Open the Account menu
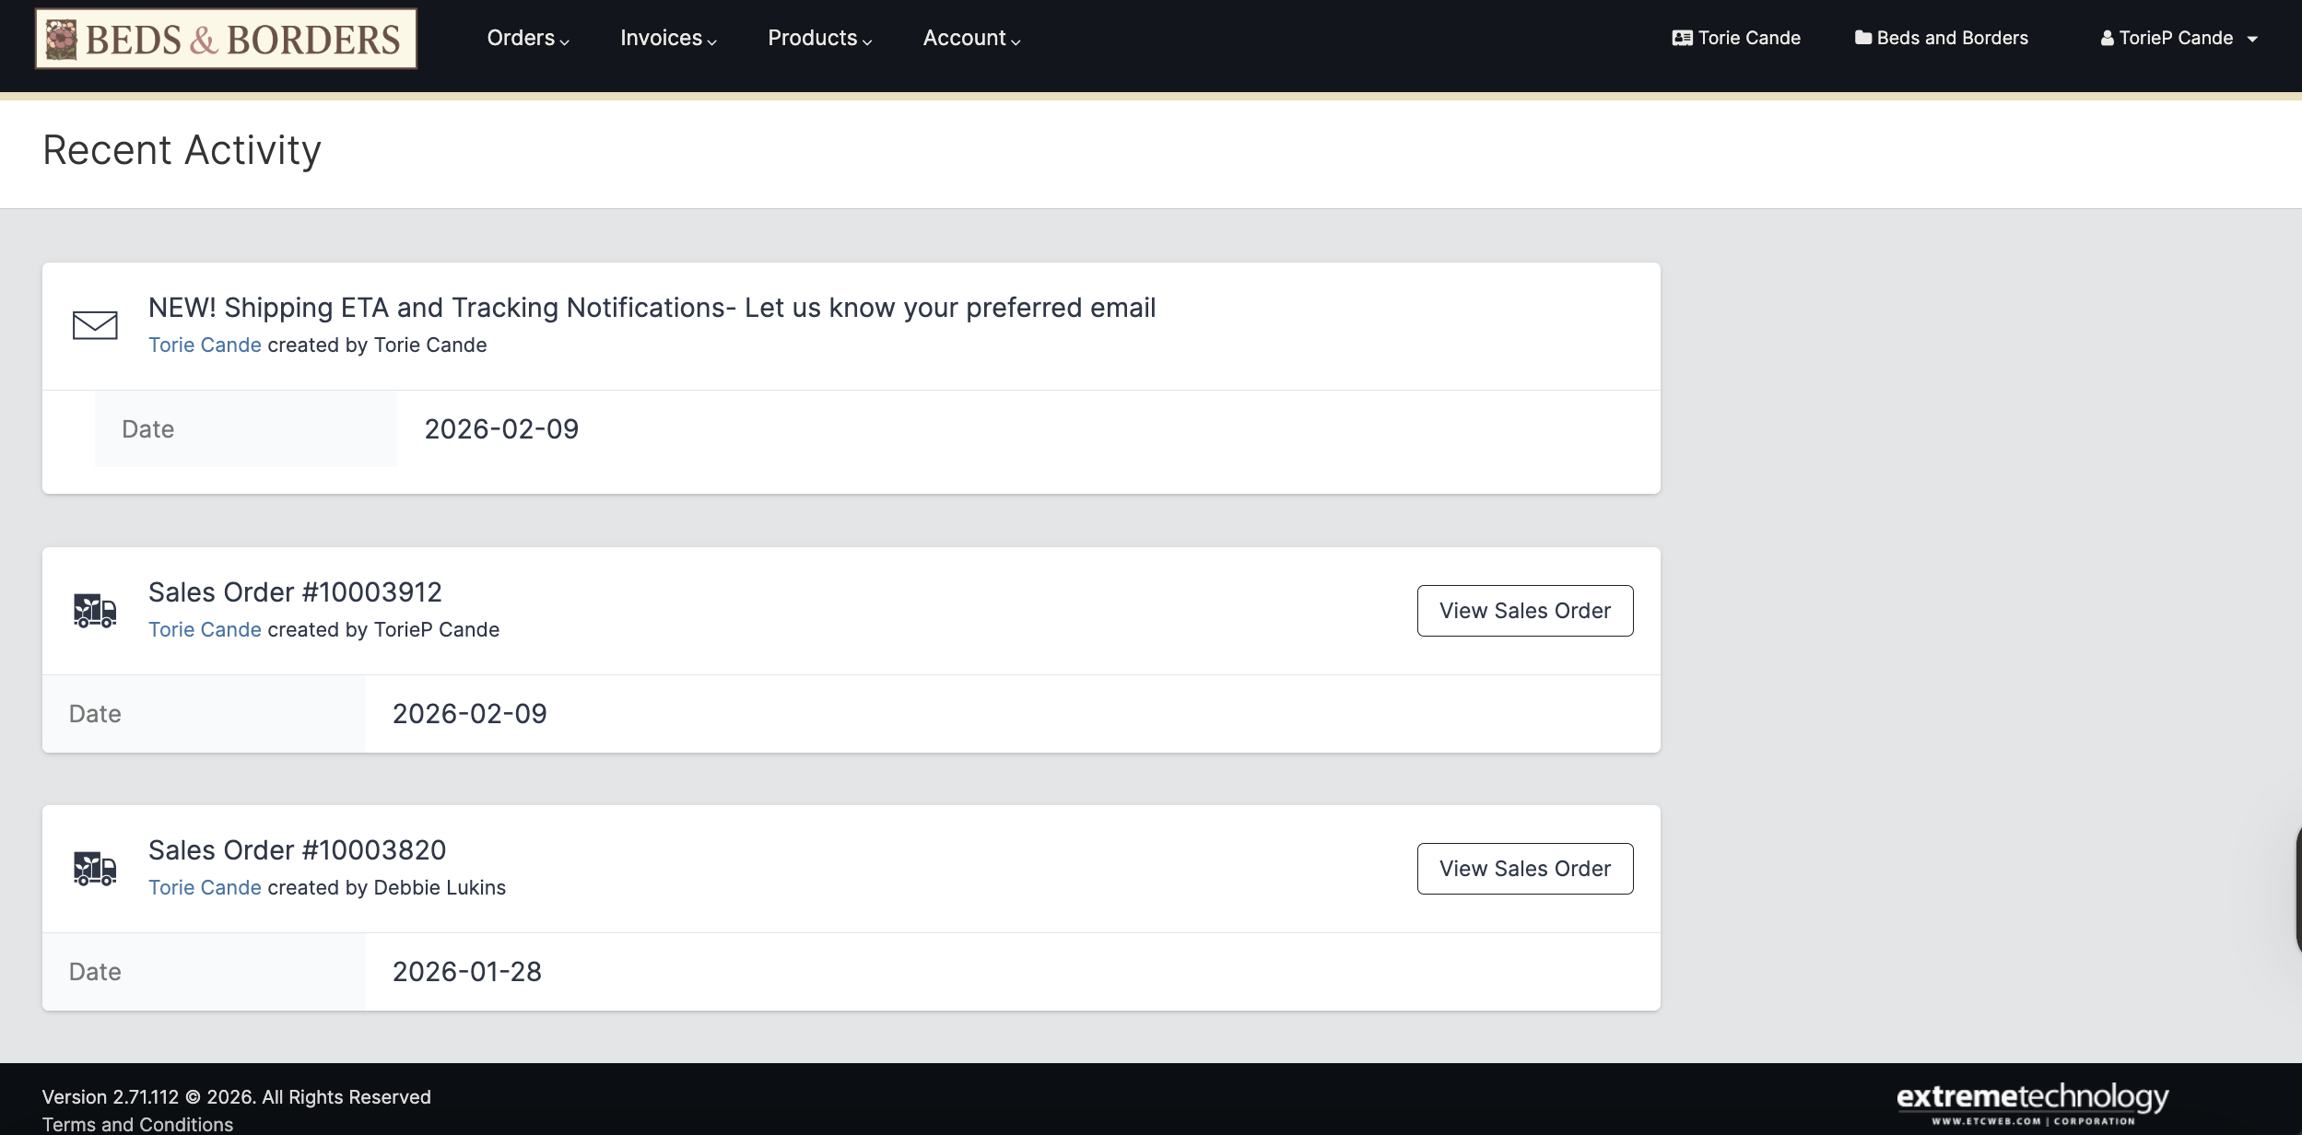 (x=971, y=38)
